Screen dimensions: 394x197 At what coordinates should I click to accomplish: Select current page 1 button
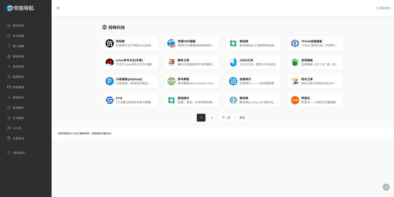click(x=201, y=117)
